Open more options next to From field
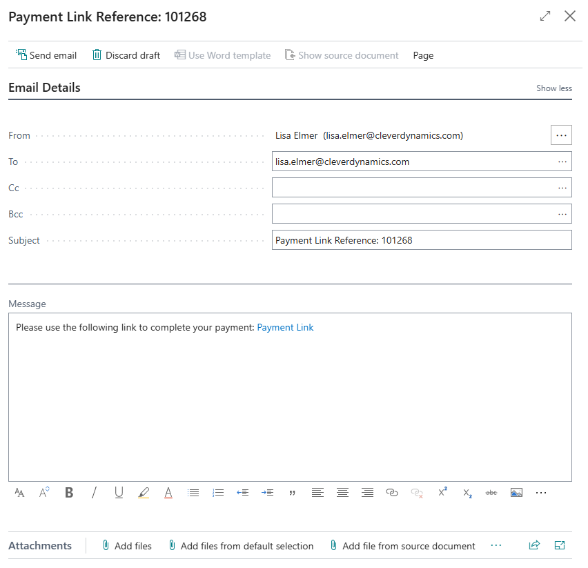588x568 pixels. [561, 135]
